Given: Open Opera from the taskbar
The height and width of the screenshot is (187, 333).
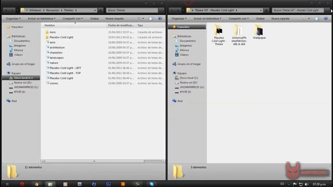Looking at the screenshot, I should click(22, 184).
